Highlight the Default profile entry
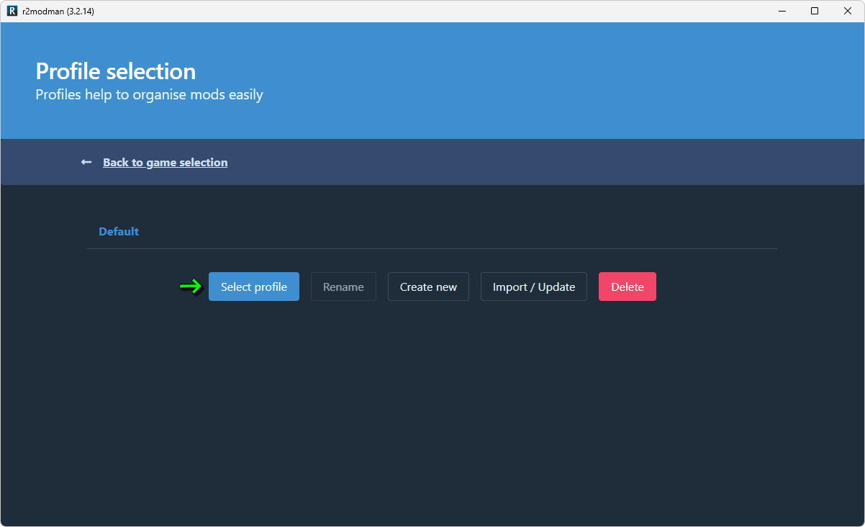The image size is (865, 527). (119, 232)
